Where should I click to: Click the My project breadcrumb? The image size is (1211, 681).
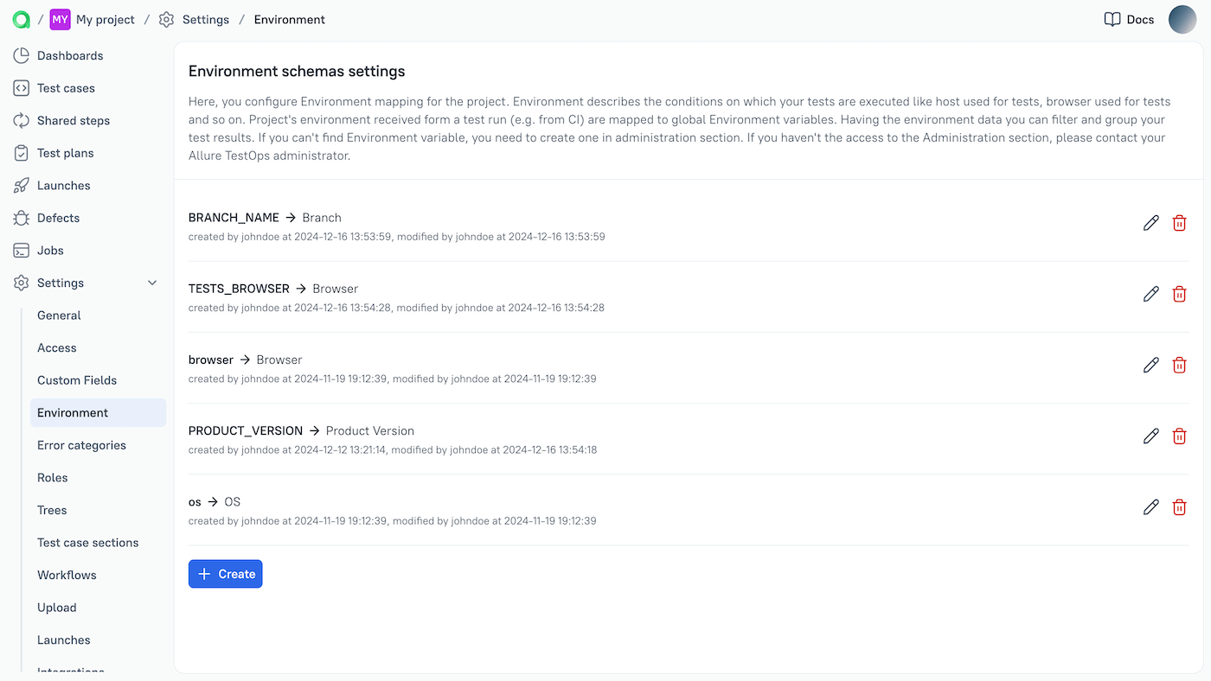tap(105, 19)
